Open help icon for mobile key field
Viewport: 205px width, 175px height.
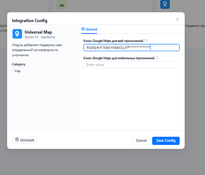coord(157,58)
